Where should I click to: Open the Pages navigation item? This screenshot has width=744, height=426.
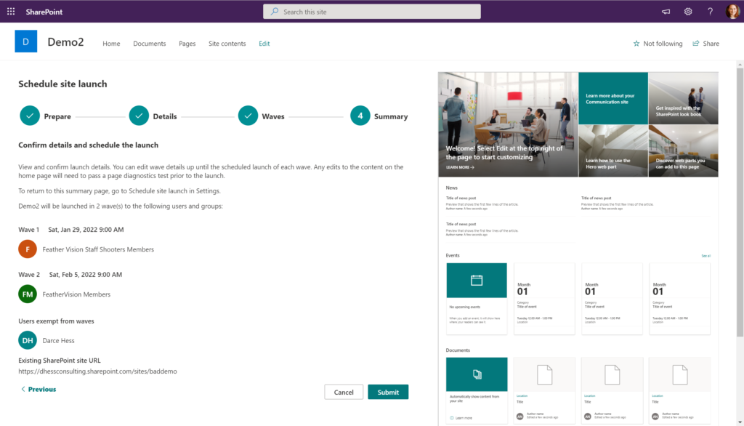tap(187, 43)
